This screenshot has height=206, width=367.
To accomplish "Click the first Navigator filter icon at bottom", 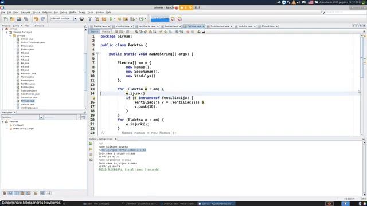I will [5, 193].
